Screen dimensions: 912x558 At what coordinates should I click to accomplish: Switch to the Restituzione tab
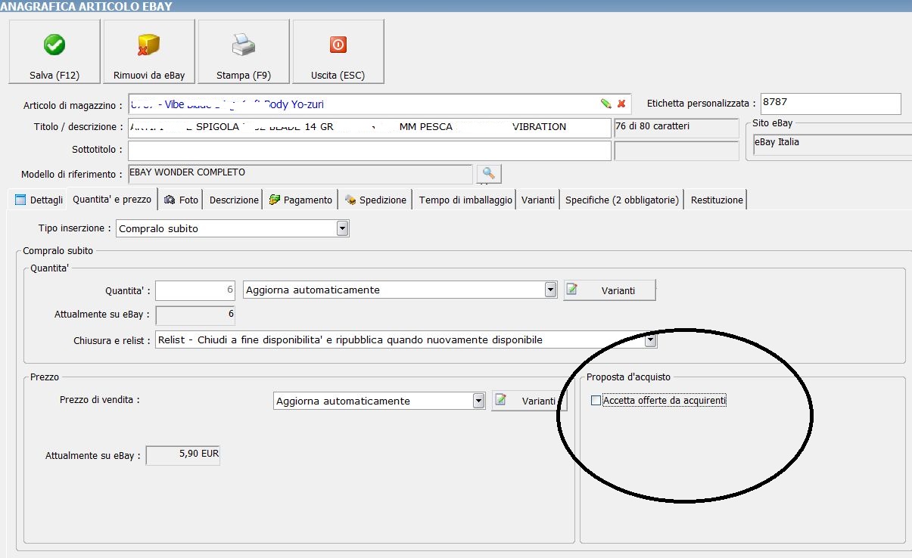pos(717,200)
